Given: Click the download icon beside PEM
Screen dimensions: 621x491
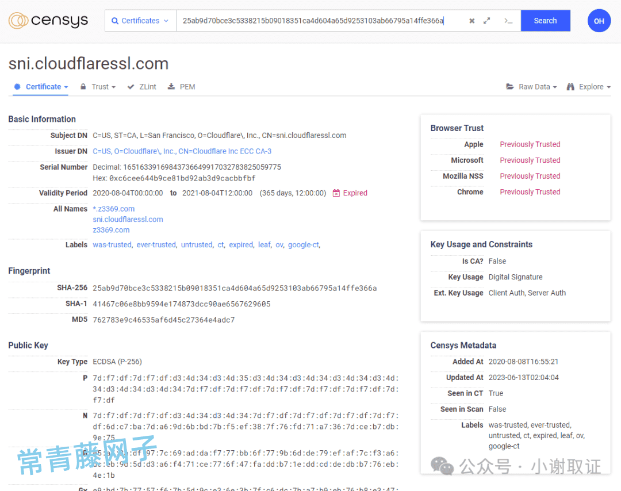Looking at the screenshot, I should 171,86.
